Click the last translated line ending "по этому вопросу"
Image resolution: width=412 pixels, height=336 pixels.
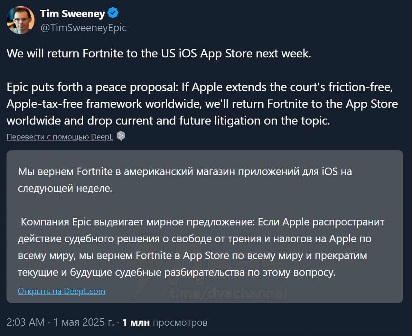point(176,272)
